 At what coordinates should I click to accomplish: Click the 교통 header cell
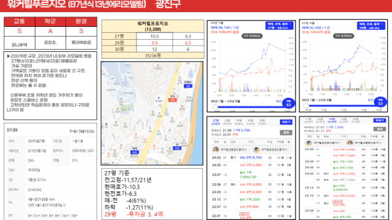coord(20,21)
